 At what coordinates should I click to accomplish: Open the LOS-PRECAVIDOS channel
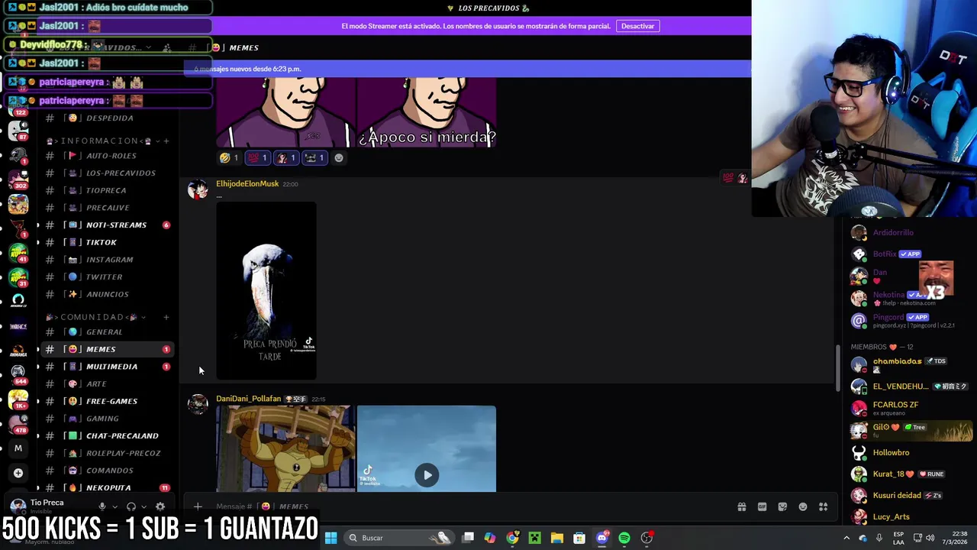tap(121, 173)
